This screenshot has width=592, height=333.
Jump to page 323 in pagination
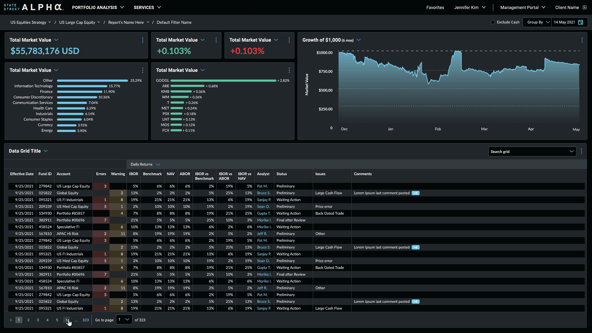(x=85, y=320)
